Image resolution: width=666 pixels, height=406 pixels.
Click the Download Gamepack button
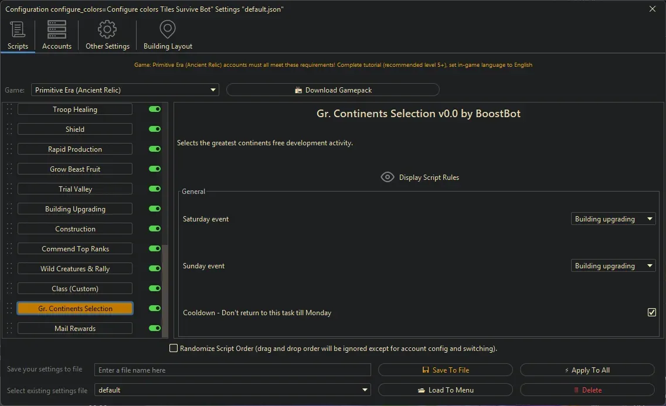332,90
